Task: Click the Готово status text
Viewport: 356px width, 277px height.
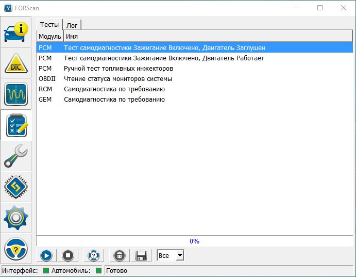Action: coord(117,271)
